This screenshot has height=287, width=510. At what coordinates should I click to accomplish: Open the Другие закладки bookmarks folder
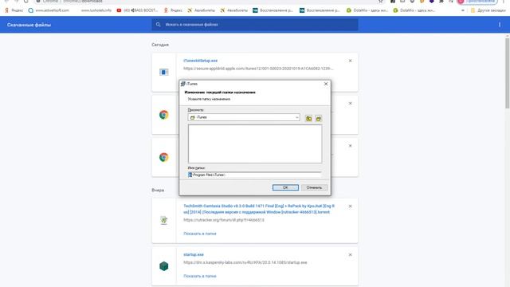coord(488,10)
